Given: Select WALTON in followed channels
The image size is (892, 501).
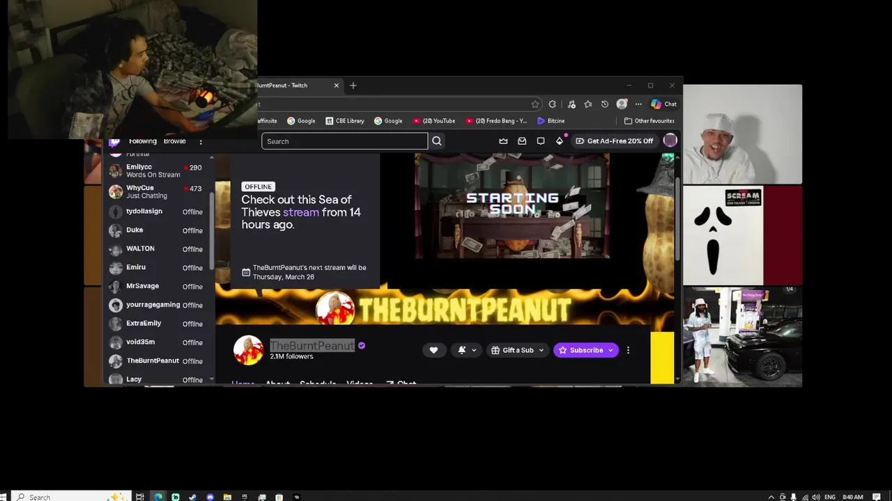Looking at the screenshot, I should (x=157, y=249).
